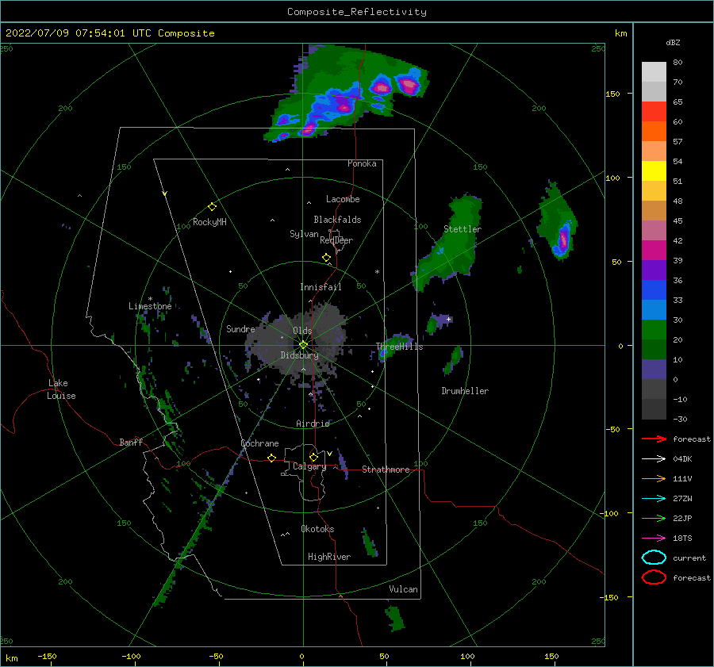
Task: Click the Strathmore town label
Action: tap(386, 470)
